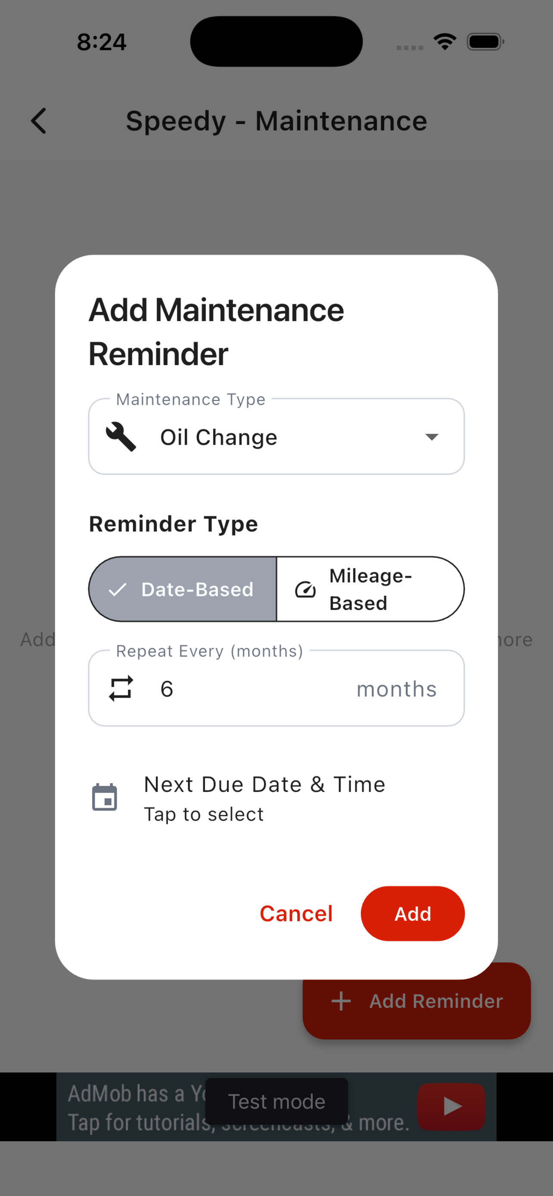Expand Oil Change selection options
553x1196 pixels.
point(276,437)
